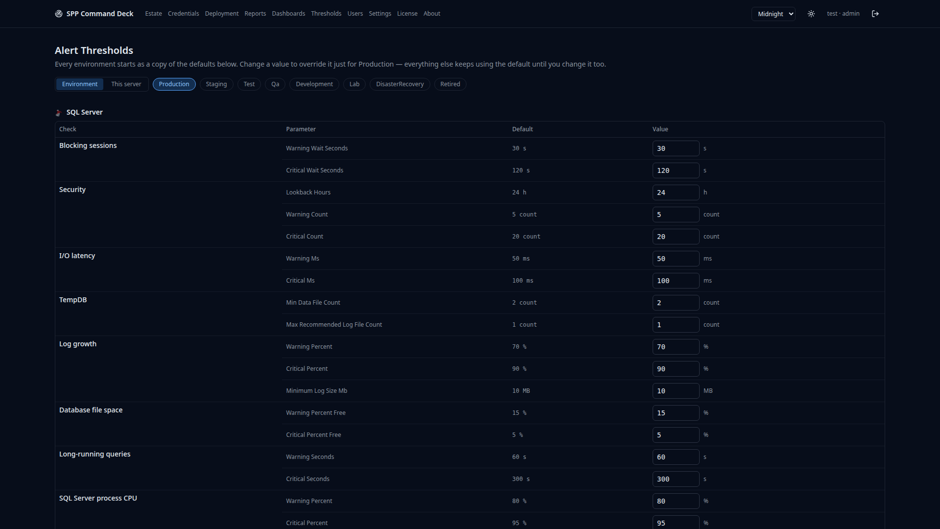Image resolution: width=940 pixels, height=529 pixels.
Task: Edit the I/O latency Critical Ms field
Action: coord(676,281)
